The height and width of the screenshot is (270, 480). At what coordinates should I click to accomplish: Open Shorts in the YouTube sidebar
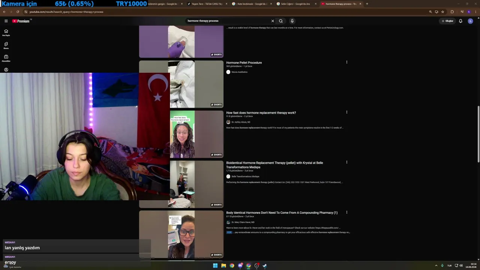point(6,45)
